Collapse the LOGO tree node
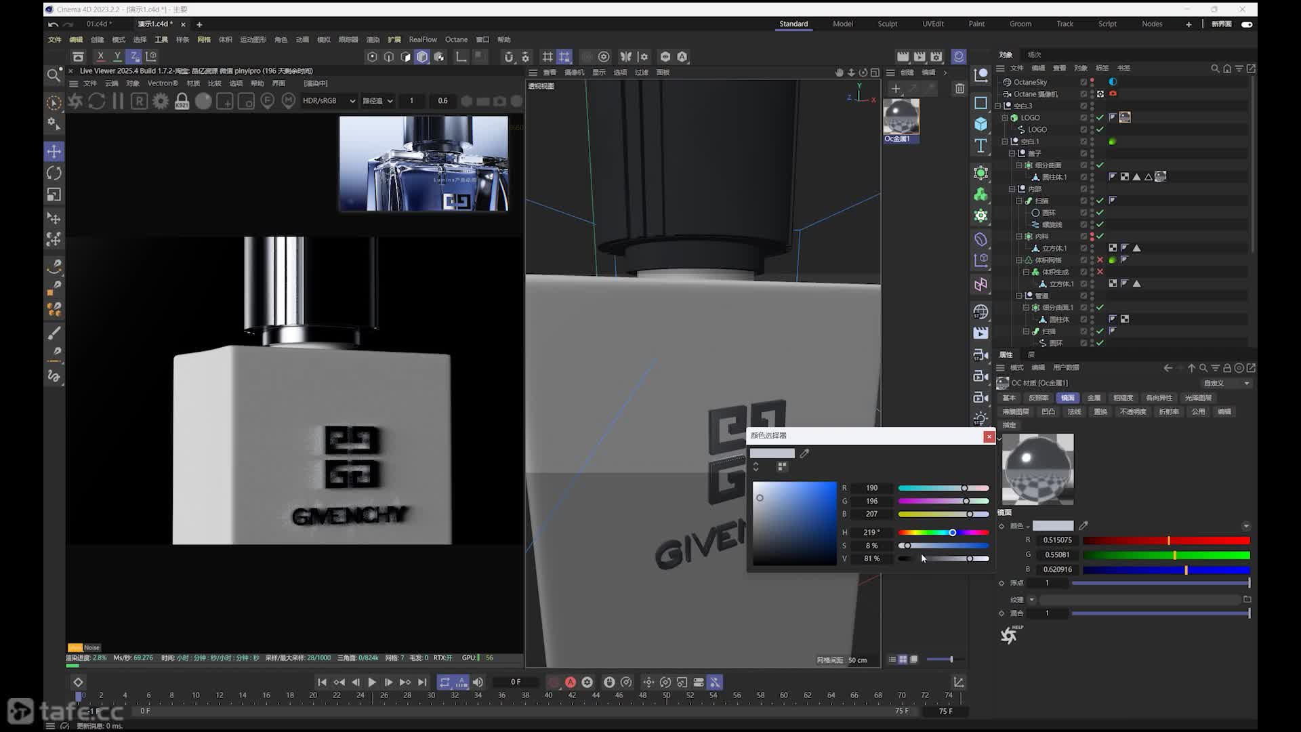Screen dimensions: 1301x732 point(1006,118)
